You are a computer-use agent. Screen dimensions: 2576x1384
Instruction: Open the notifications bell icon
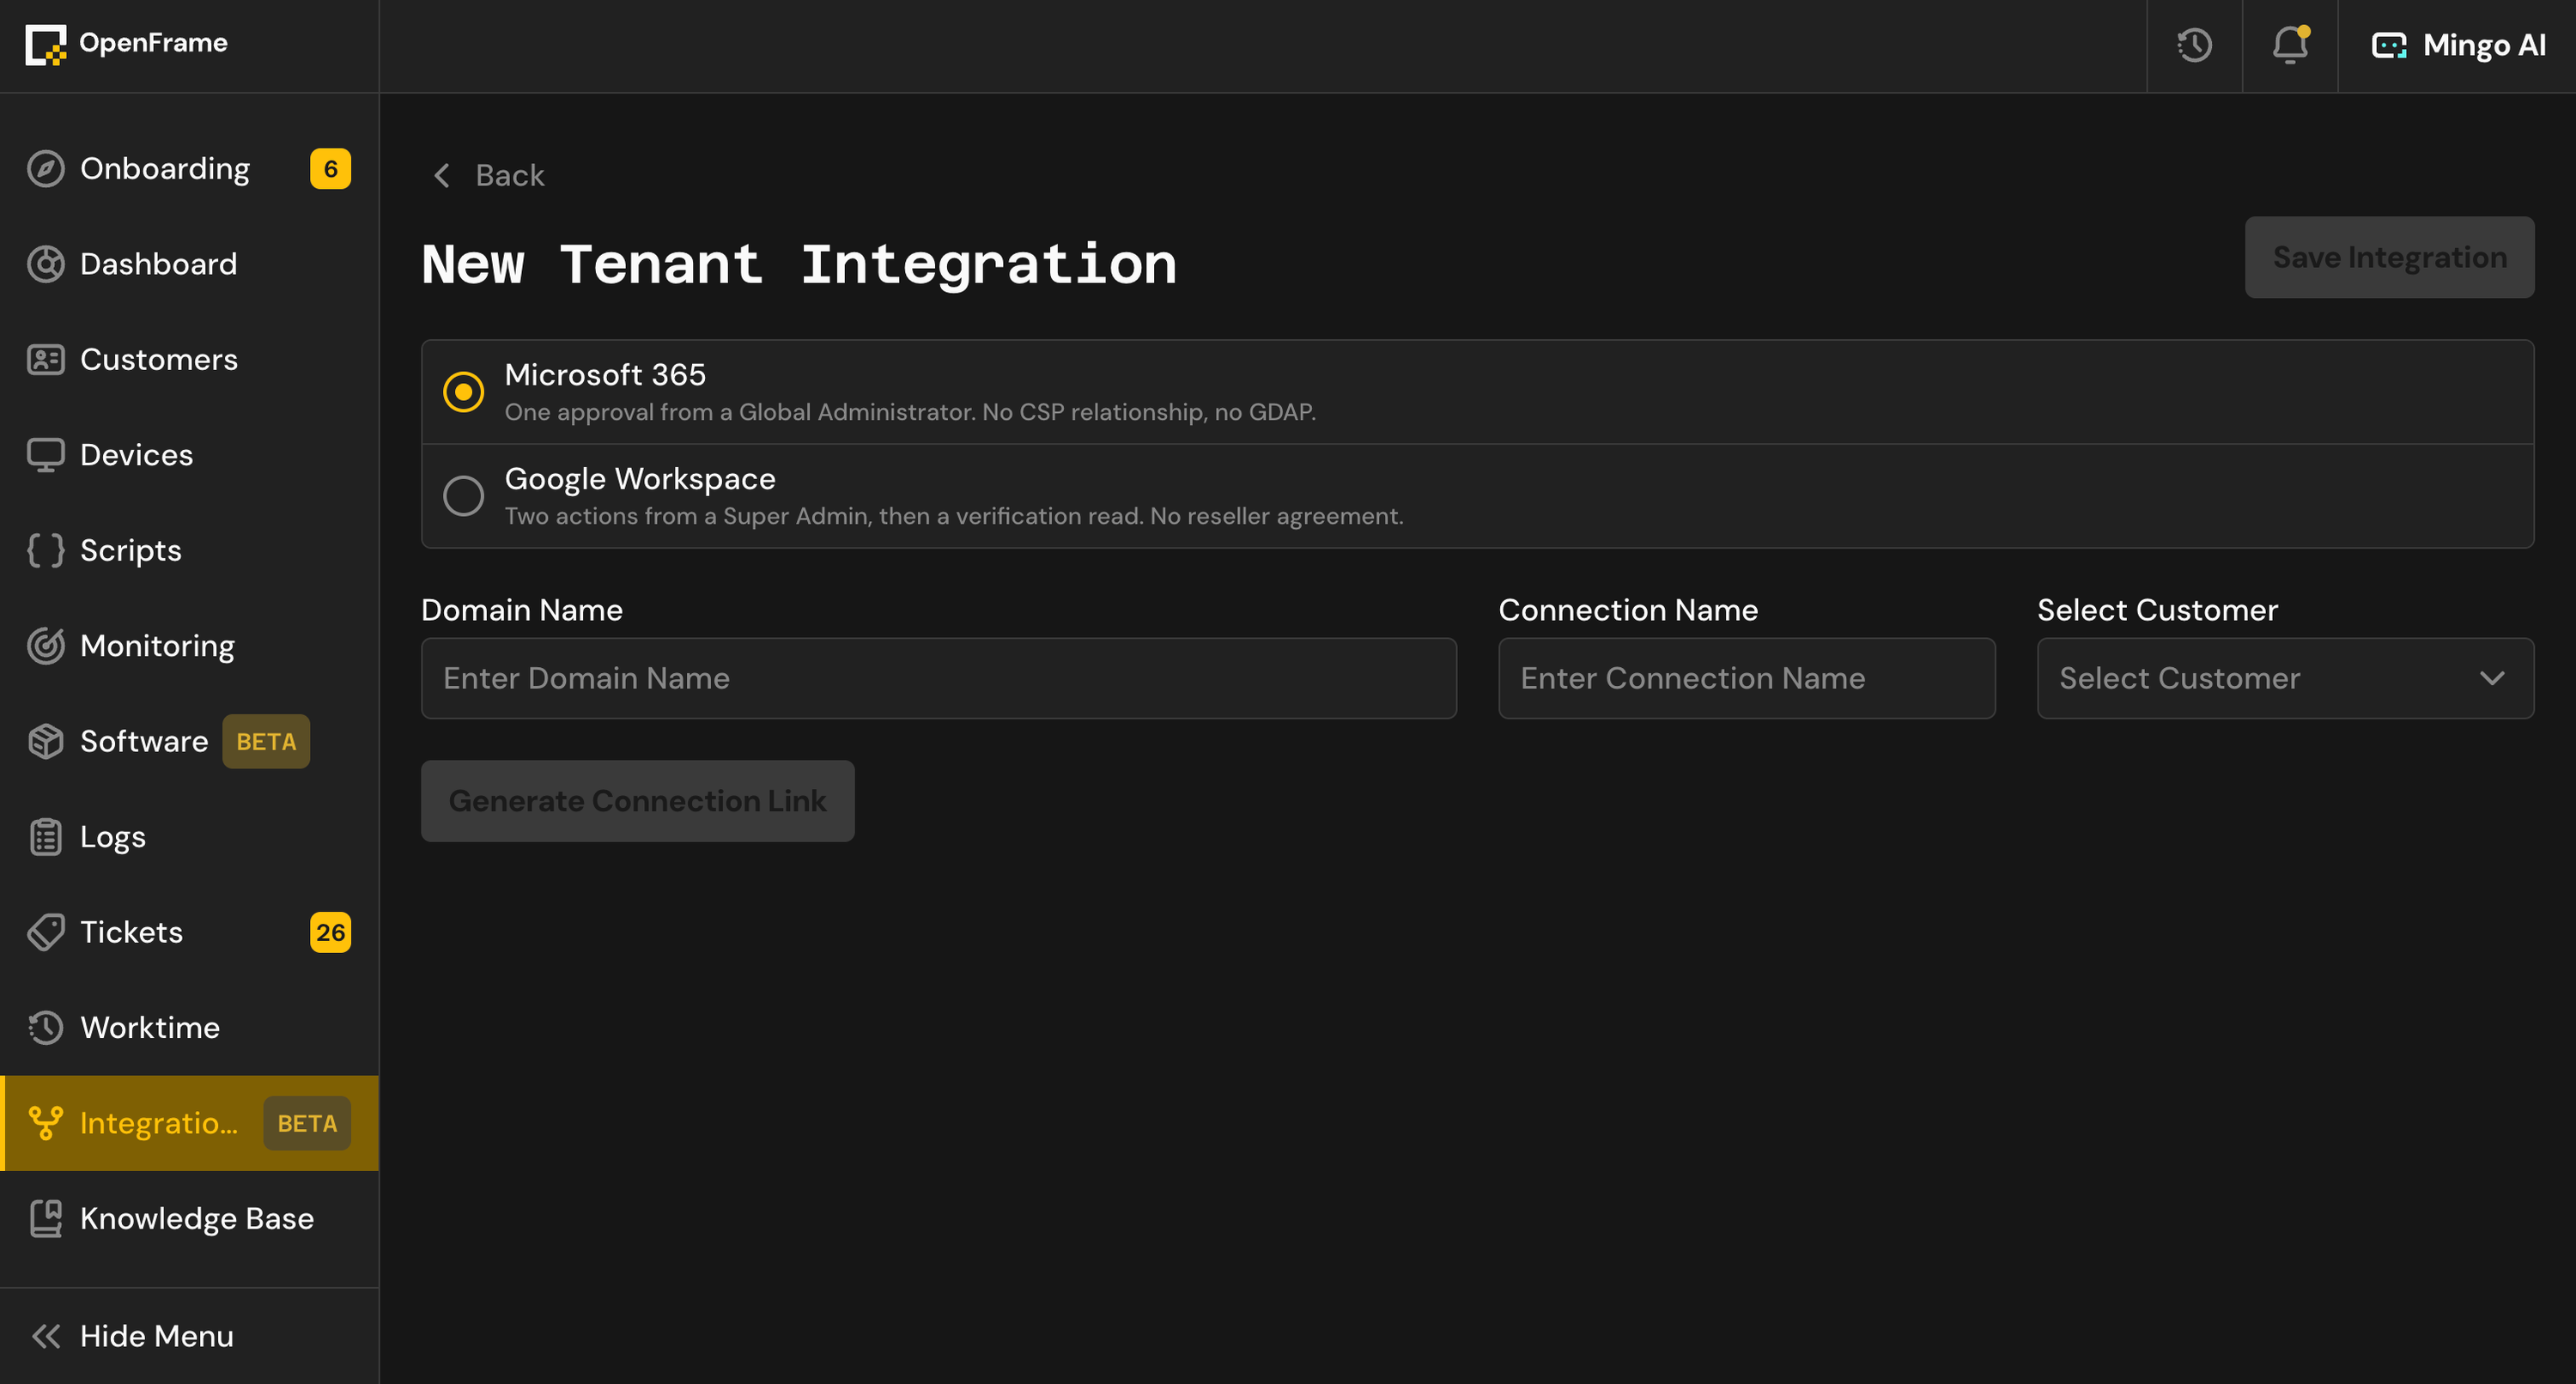[x=2290, y=45]
